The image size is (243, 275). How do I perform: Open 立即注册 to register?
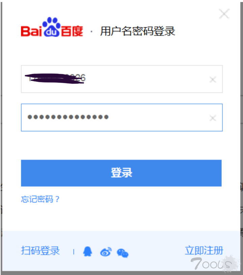[204, 250]
